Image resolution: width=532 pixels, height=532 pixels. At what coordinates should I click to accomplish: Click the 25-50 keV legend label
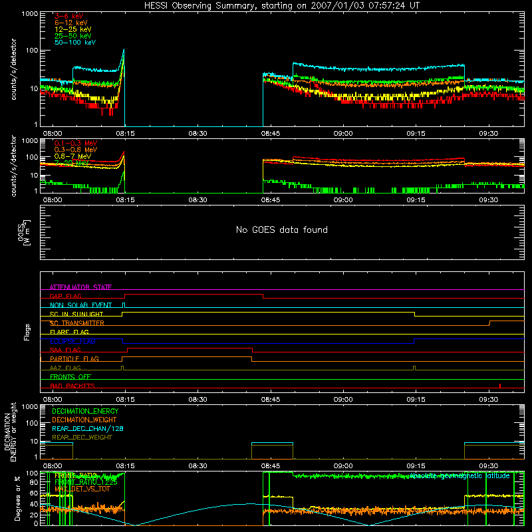(x=73, y=36)
